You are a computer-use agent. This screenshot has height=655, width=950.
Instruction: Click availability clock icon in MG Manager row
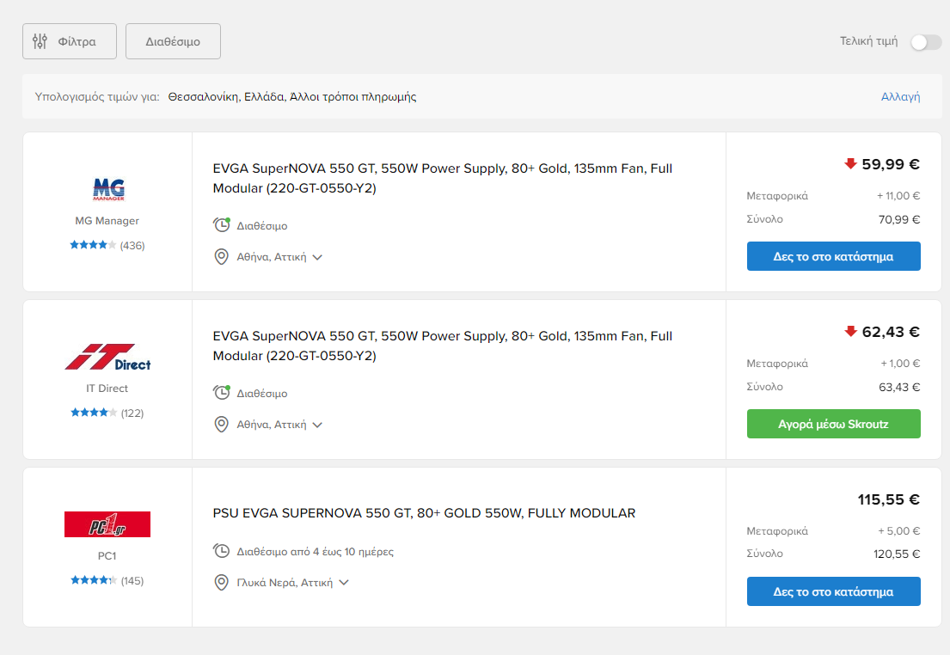[222, 225]
